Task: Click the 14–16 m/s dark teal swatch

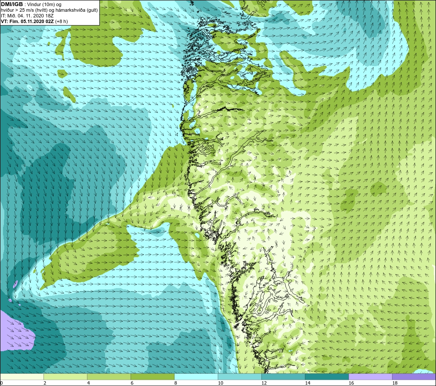Action: [327, 377]
